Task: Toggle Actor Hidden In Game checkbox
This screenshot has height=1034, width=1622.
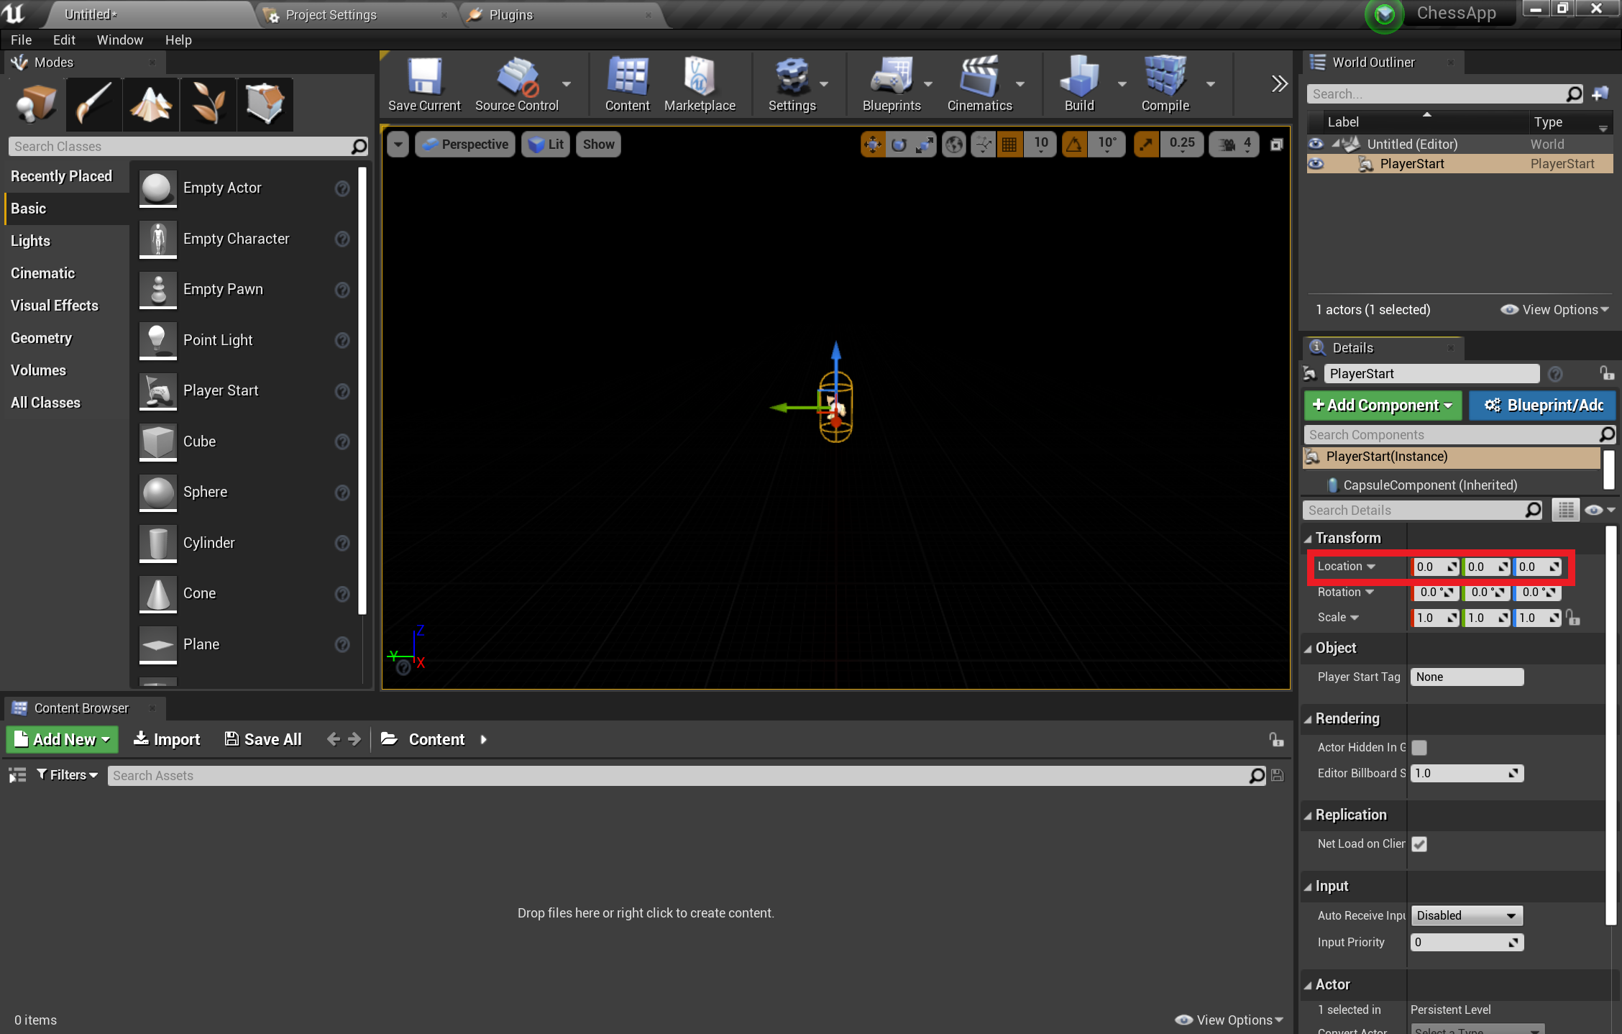Action: pyautogui.click(x=1419, y=747)
